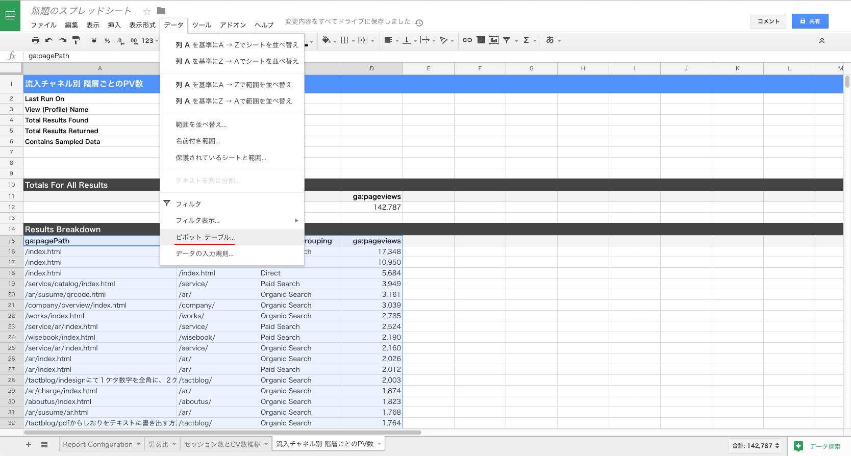Open dropdown arrow on 男女比 tab
851x456 pixels.
[174, 444]
